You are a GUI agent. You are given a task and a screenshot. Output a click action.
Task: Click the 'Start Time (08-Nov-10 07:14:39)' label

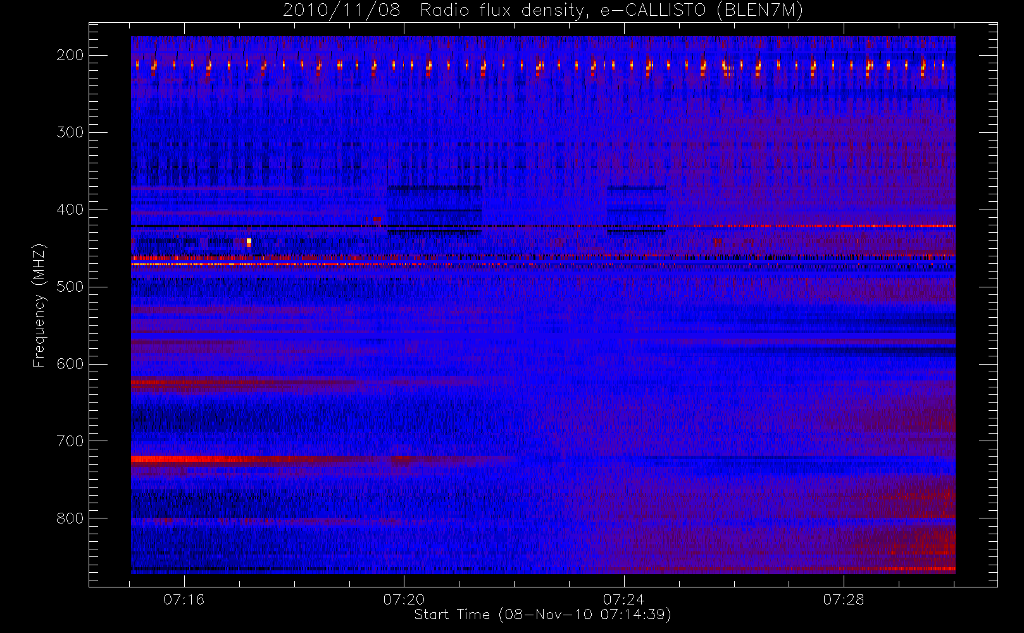[542, 615]
